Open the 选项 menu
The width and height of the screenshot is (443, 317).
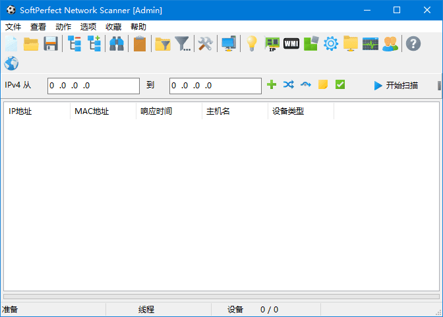pos(88,27)
